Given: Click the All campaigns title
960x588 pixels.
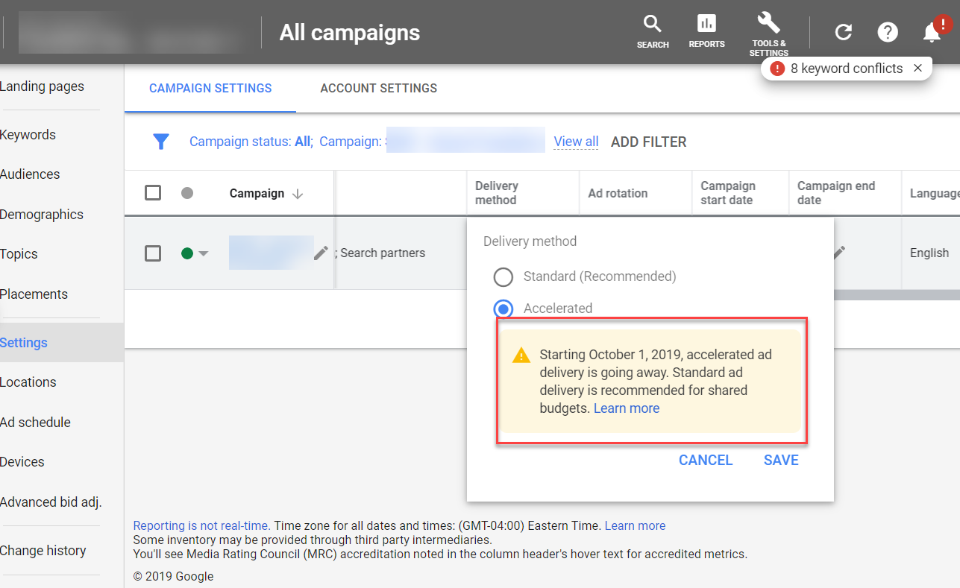Looking at the screenshot, I should click(349, 33).
